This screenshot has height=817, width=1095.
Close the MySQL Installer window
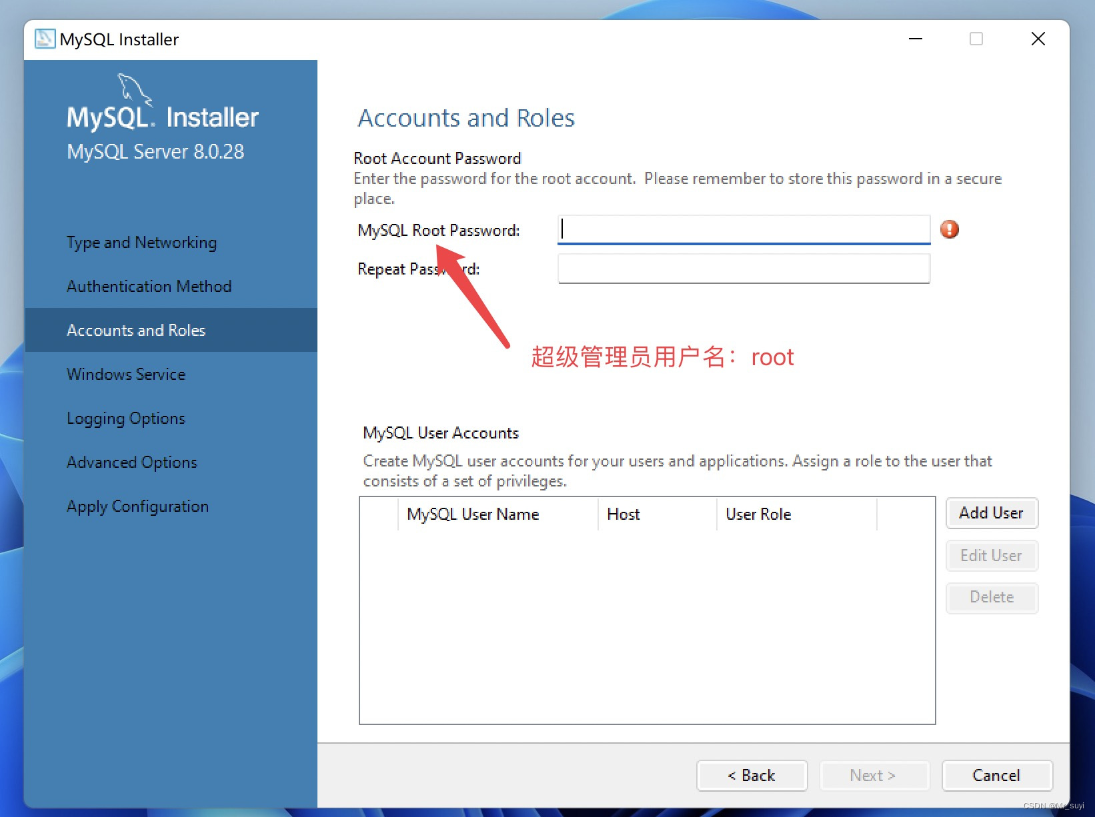click(1038, 39)
